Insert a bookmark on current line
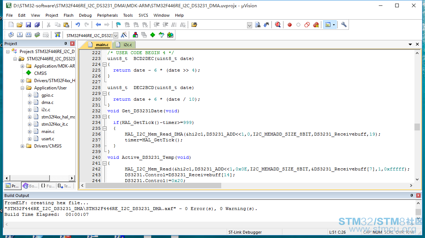 coord(118,25)
